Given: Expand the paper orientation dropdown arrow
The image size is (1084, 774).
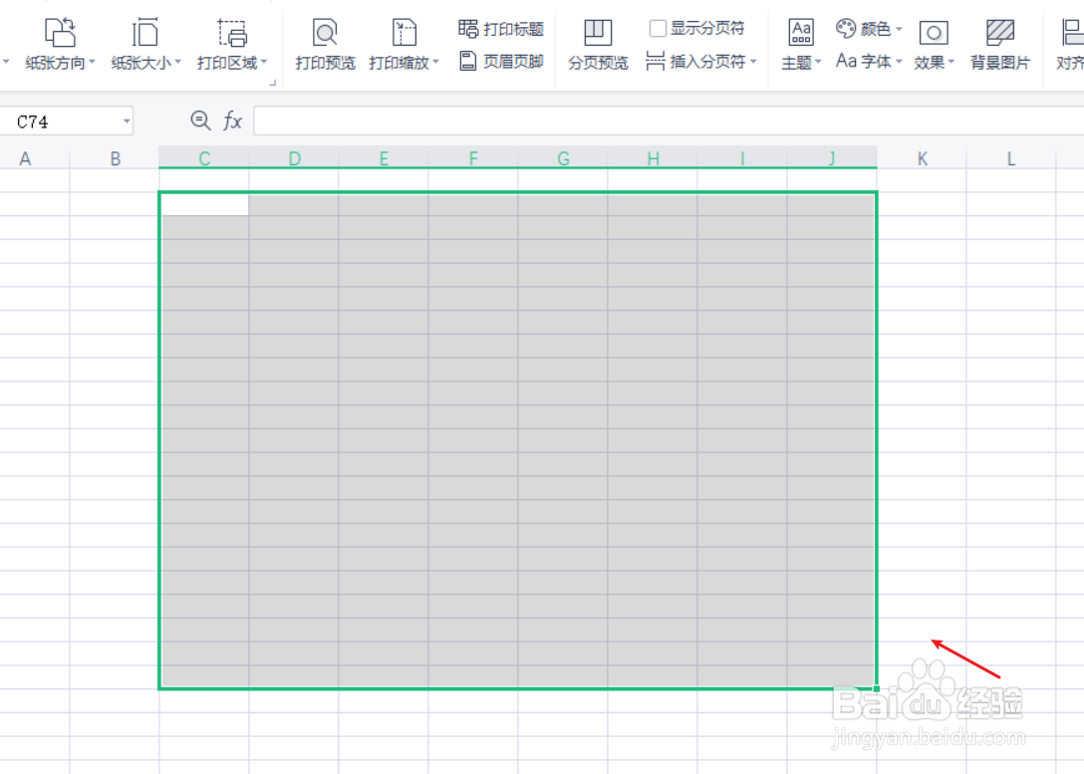Looking at the screenshot, I should coord(92,62).
